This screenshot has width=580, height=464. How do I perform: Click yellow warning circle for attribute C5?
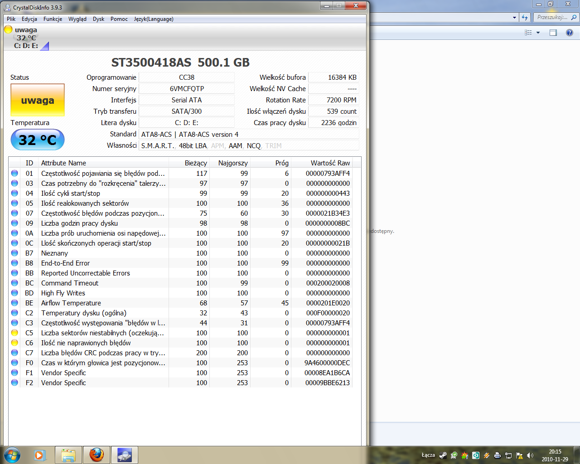(x=14, y=333)
